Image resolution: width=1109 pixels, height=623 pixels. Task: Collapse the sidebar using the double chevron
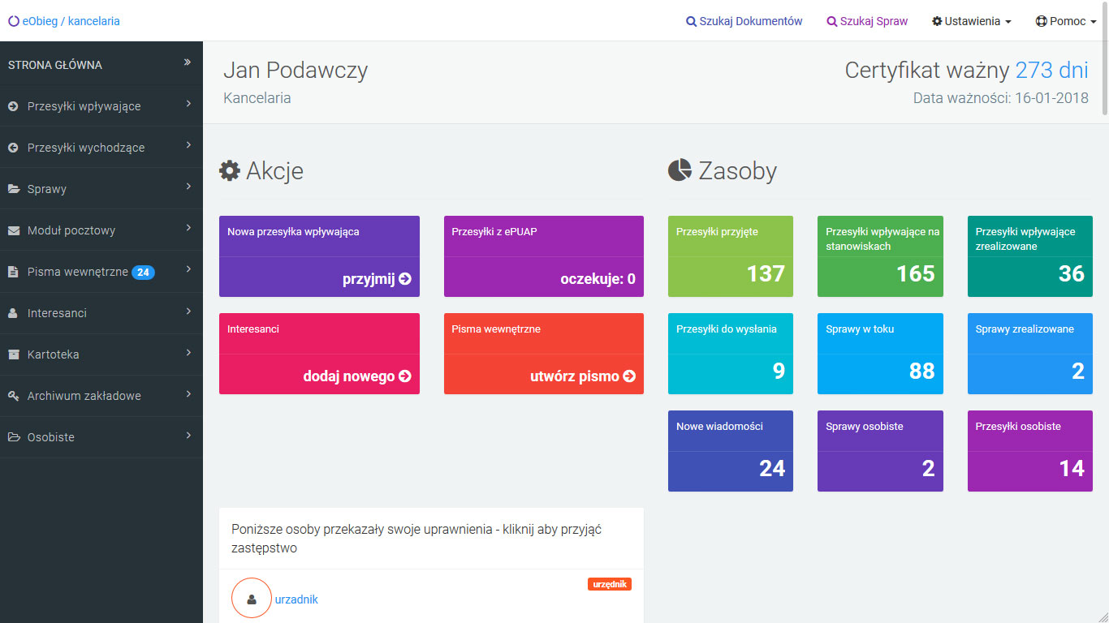187,62
